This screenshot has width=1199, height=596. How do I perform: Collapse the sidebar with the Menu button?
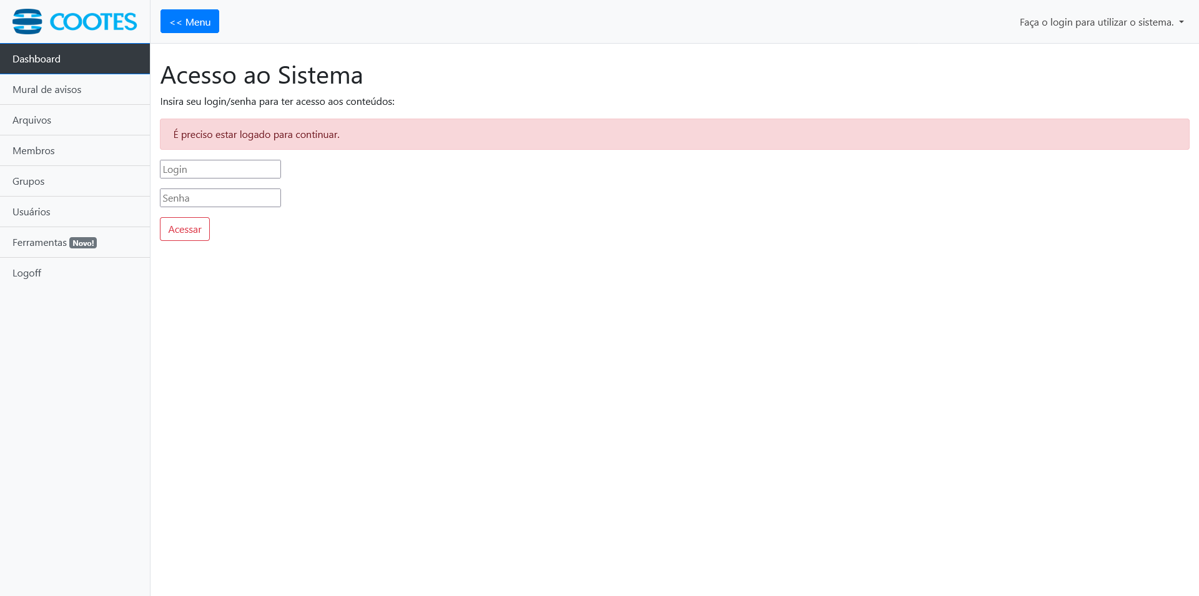click(189, 21)
